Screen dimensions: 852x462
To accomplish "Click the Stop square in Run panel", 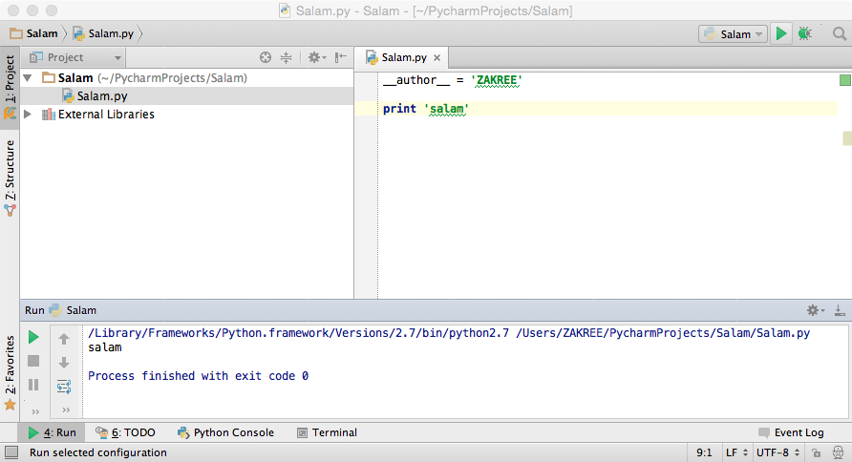I will coord(33,361).
